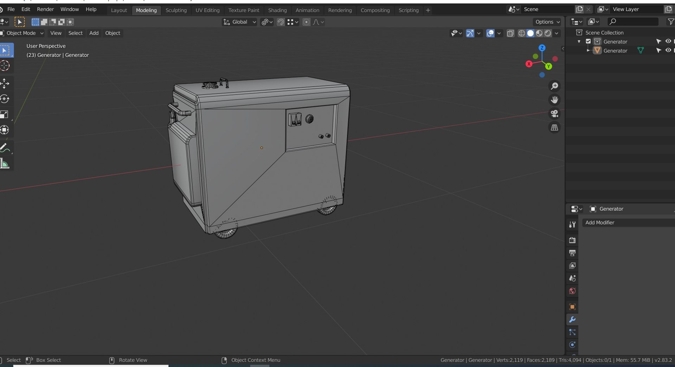
Task: Click the Z axis on the navigation gizmo
Action: click(x=542, y=48)
